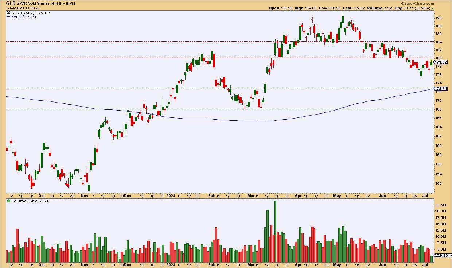Screen dimensions: 452x268
Task: Click the candlestick icon beside GLD (Daily) legend
Action: [x=9, y=13]
